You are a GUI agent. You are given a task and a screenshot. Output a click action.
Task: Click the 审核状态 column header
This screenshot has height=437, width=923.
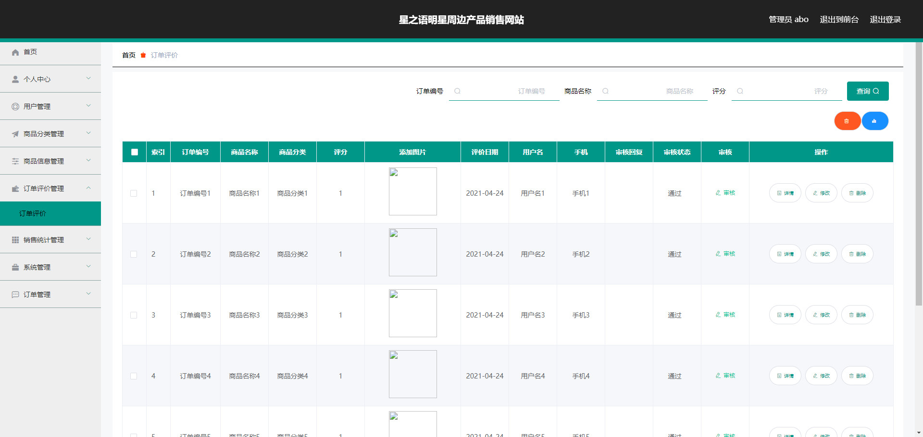pos(677,152)
